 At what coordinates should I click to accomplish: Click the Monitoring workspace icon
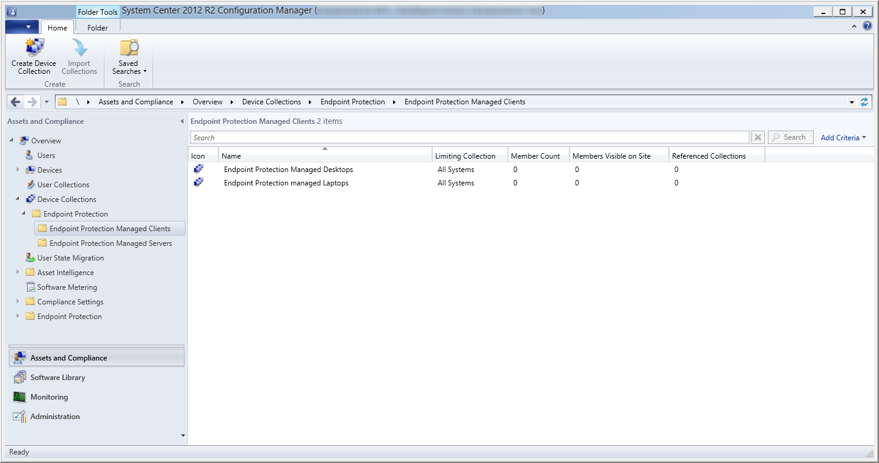(20, 397)
